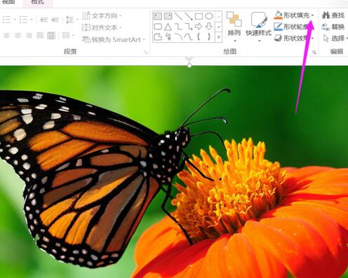The image size is (348, 278).
Task: Click the 形状轮廓 shape outline pen
Action: pyautogui.click(x=278, y=27)
